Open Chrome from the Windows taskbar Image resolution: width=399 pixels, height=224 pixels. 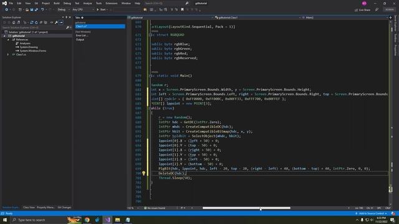pyautogui.click(x=87, y=220)
